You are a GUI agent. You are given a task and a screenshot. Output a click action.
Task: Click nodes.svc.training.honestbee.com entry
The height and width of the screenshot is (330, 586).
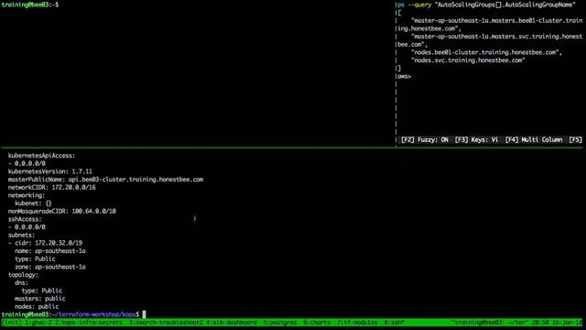point(468,60)
